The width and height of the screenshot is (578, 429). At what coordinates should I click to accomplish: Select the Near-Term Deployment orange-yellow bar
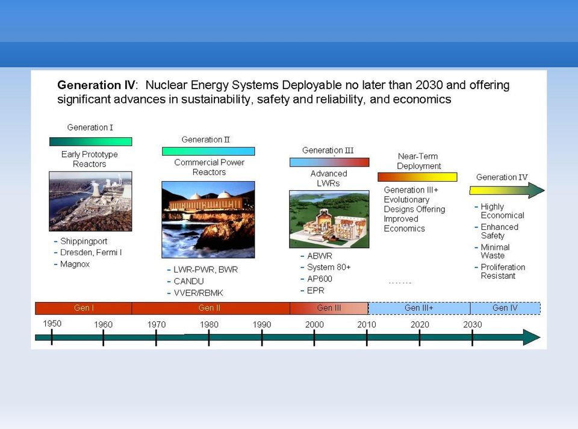pyautogui.click(x=417, y=177)
